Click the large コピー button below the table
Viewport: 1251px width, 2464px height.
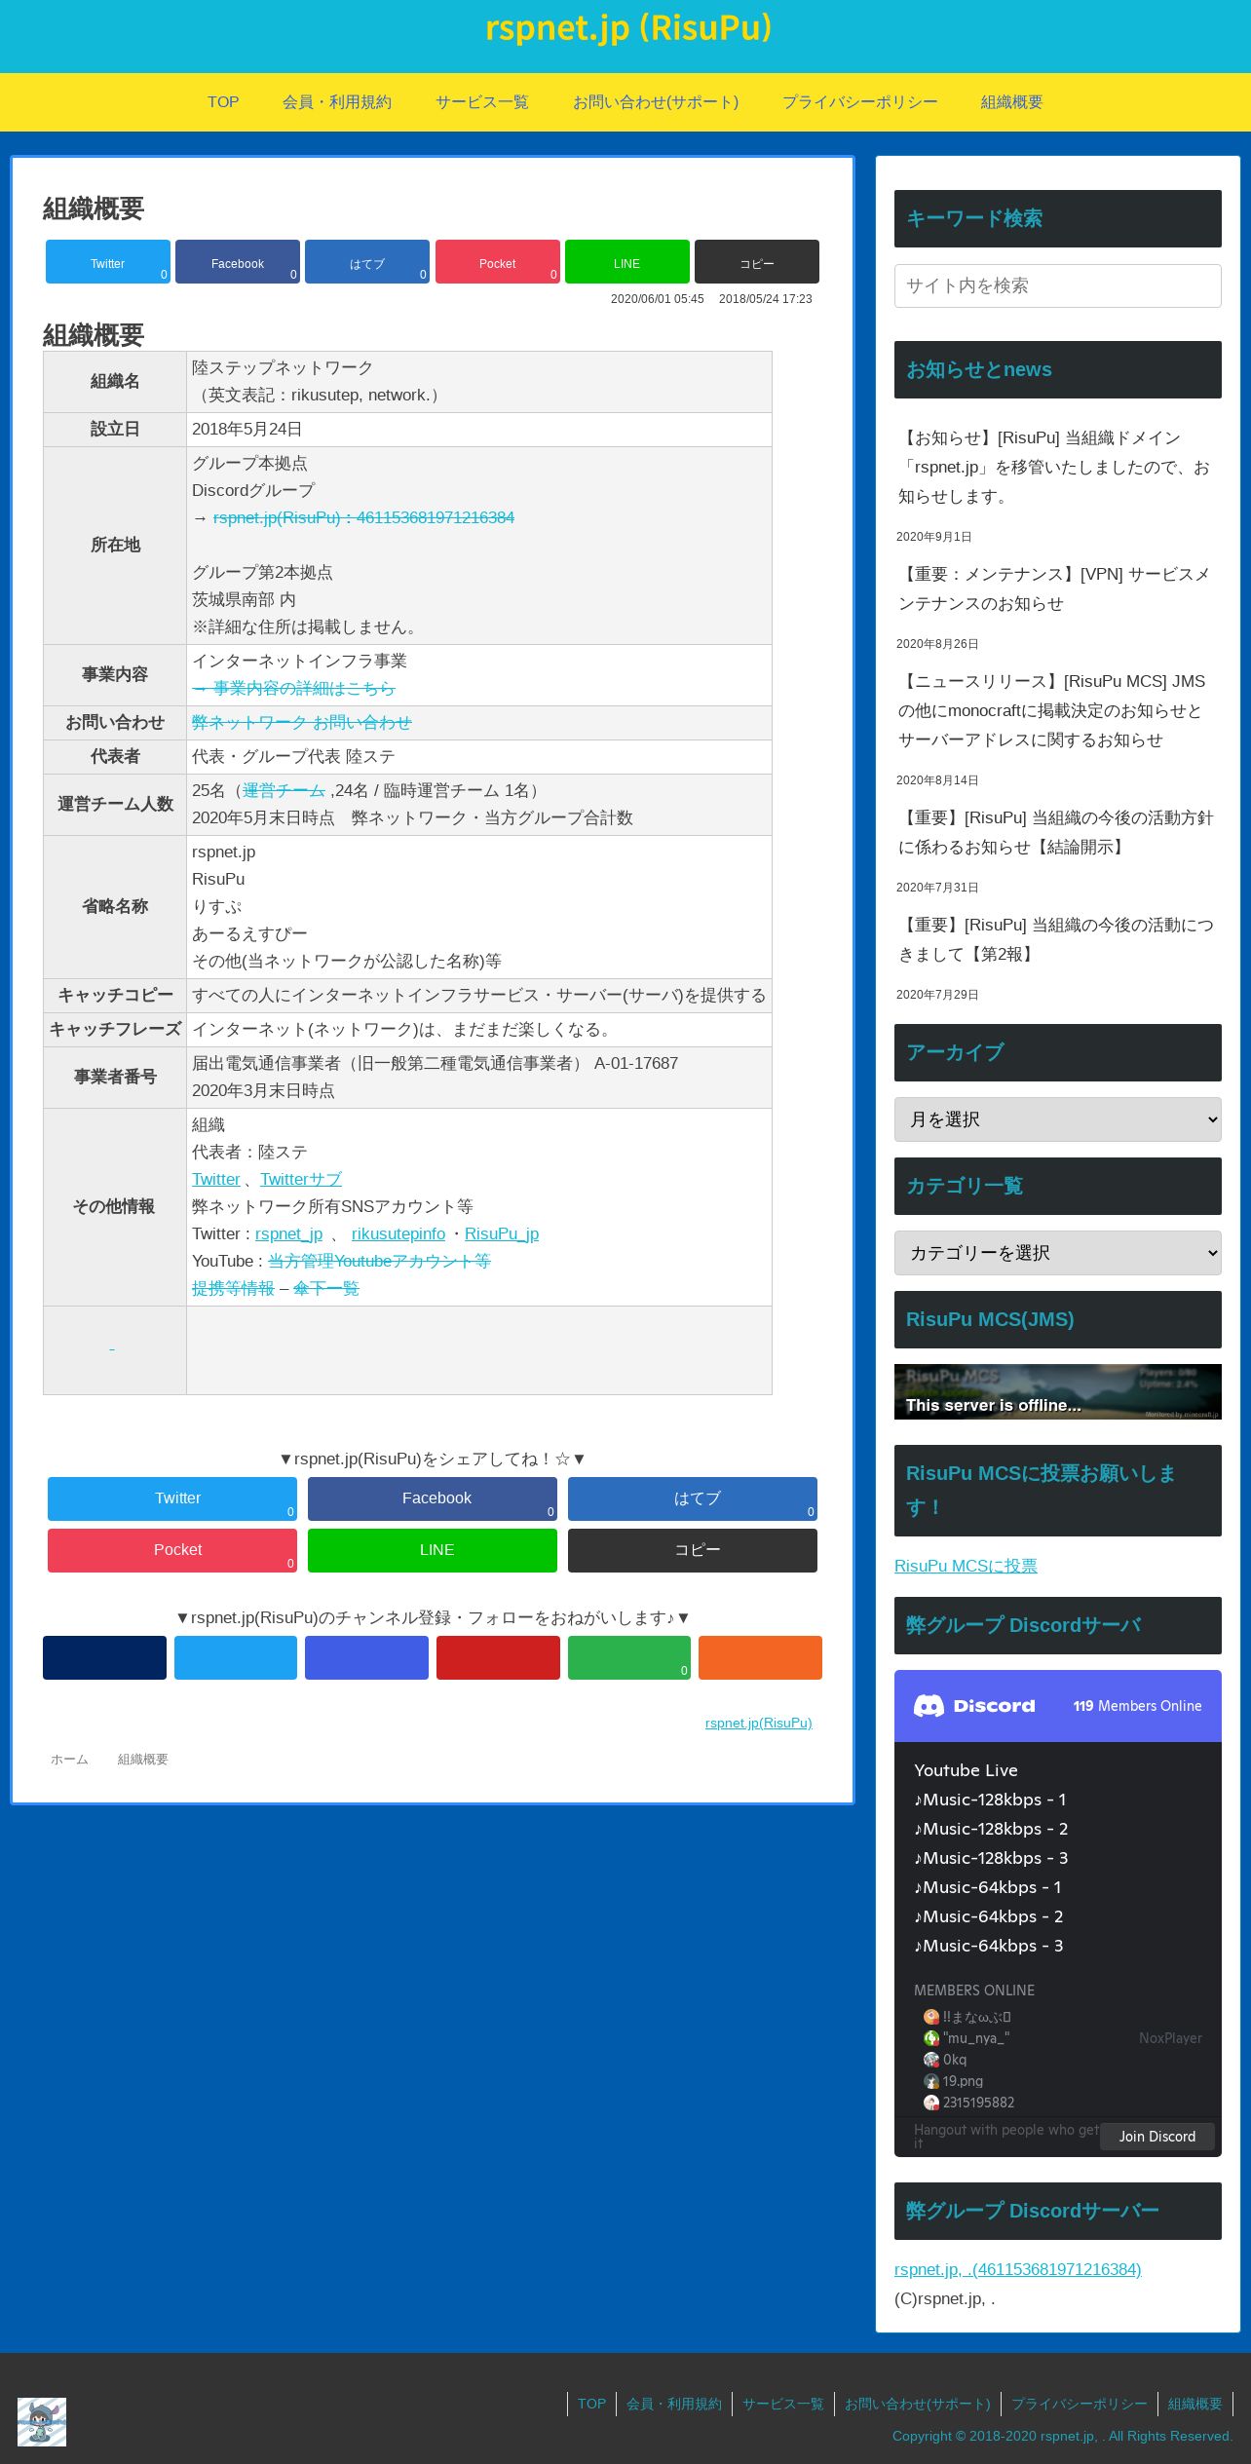pos(693,1550)
